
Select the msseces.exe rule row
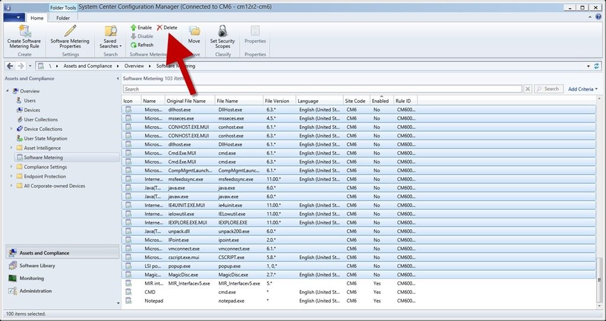(359, 118)
